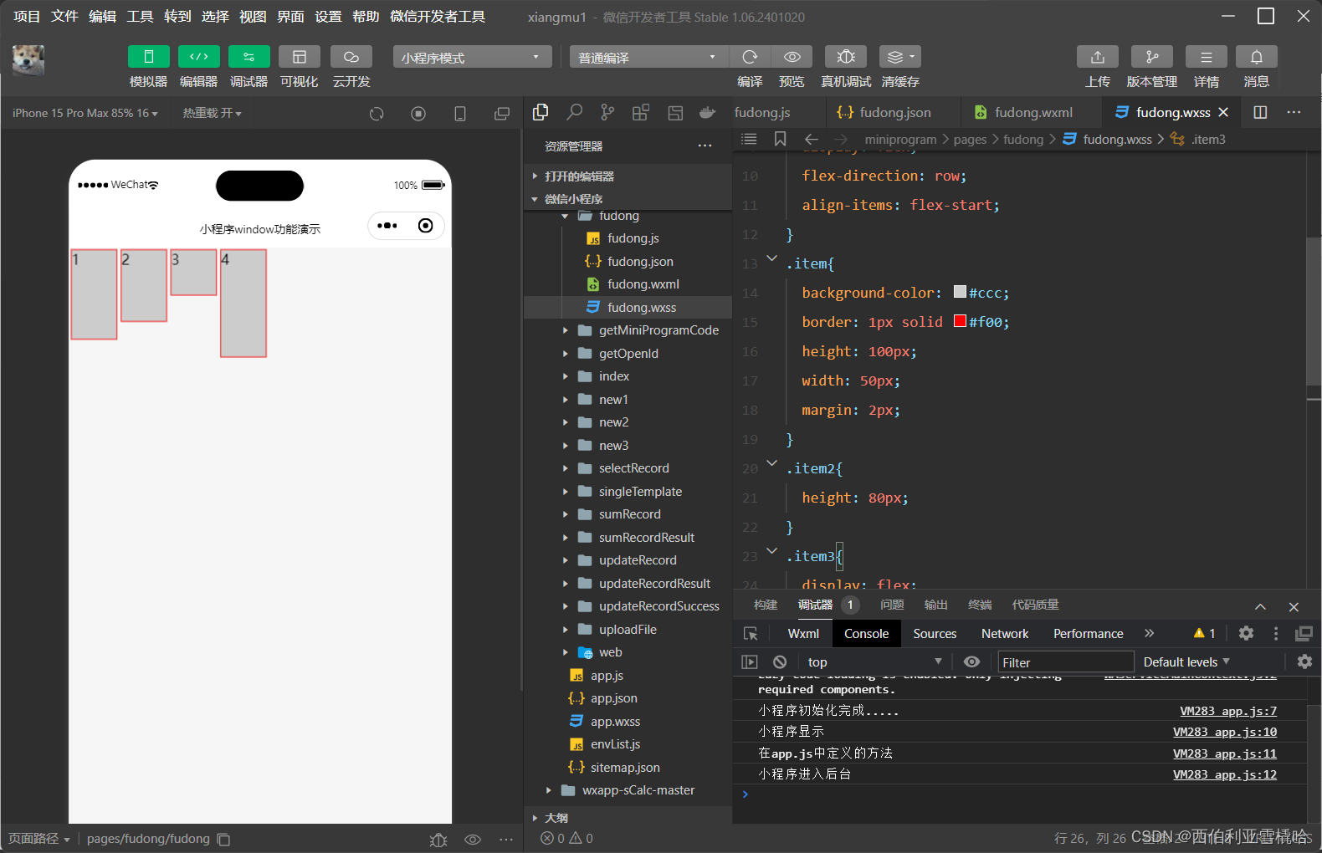Open the explorer files icon in sidebar
The width and height of the screenshot is (1322, 853).
pos(541,112)
